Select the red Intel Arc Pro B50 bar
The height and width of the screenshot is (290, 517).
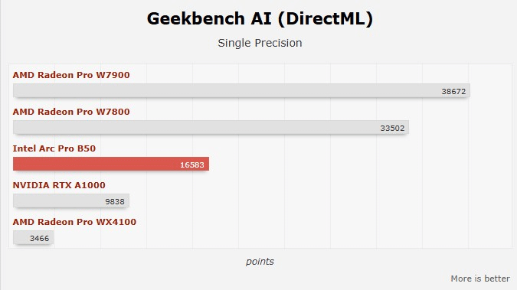pyautogui.click(x=111, y=164)
